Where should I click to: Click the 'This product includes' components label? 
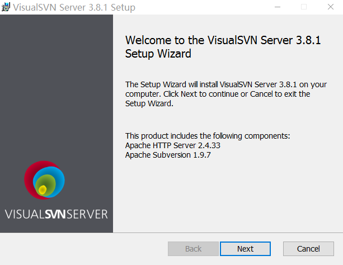(208, 136)
